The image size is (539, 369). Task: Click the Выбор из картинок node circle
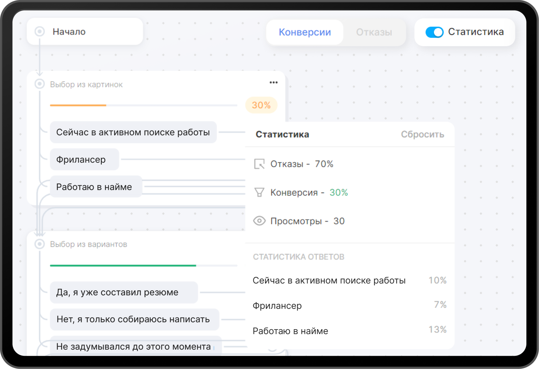[40, 84]
